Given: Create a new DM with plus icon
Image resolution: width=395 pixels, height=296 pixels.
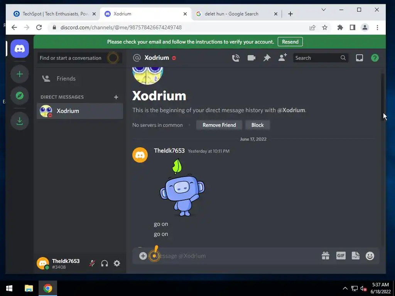Looking at the screenshot, I should pyautogui.click(x=116, y=97).
